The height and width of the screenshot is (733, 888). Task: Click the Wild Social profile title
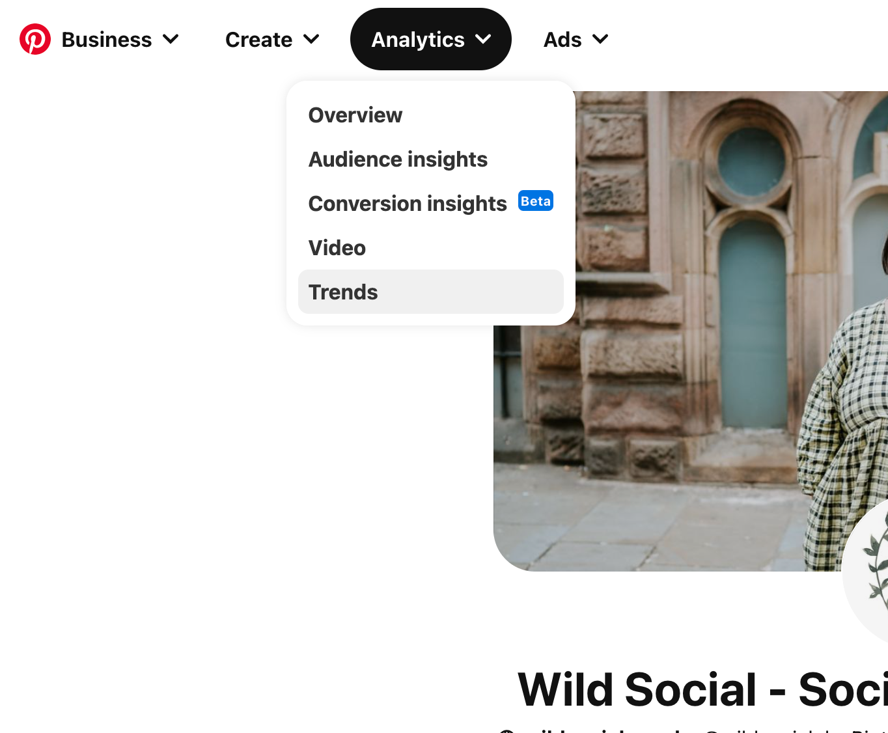point(703,689)
